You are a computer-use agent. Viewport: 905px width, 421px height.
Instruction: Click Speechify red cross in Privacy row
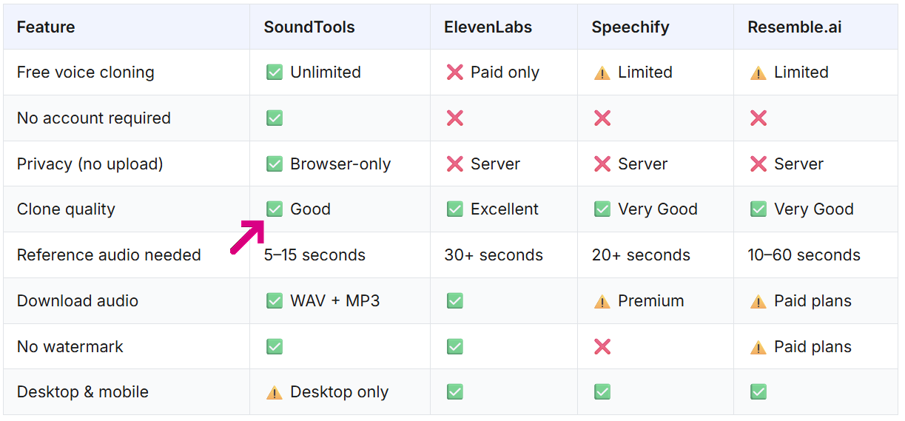[x=602, y=164]
